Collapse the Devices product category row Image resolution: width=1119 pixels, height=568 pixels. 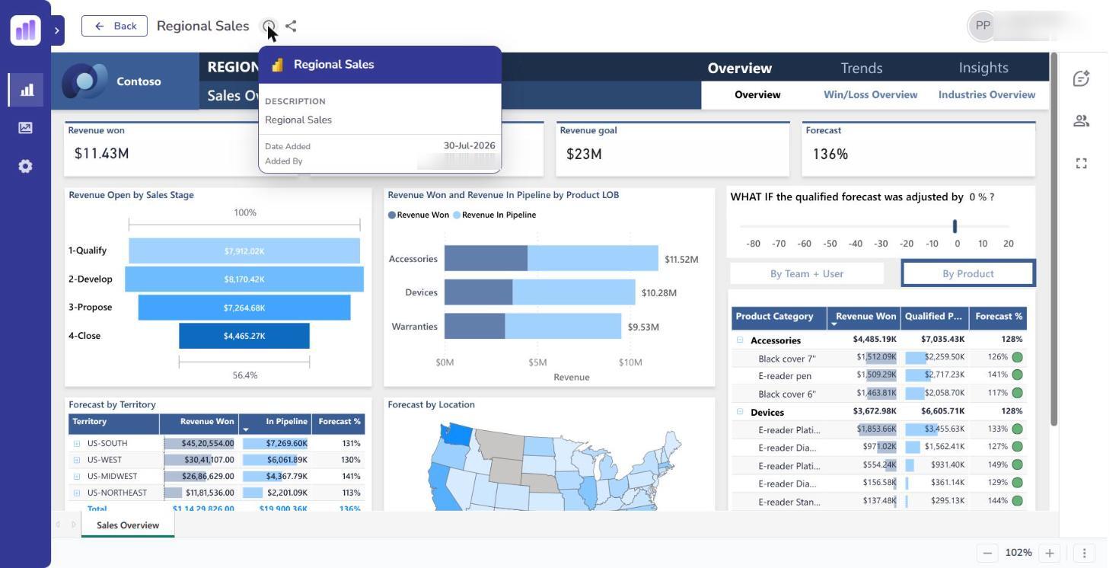739,412
